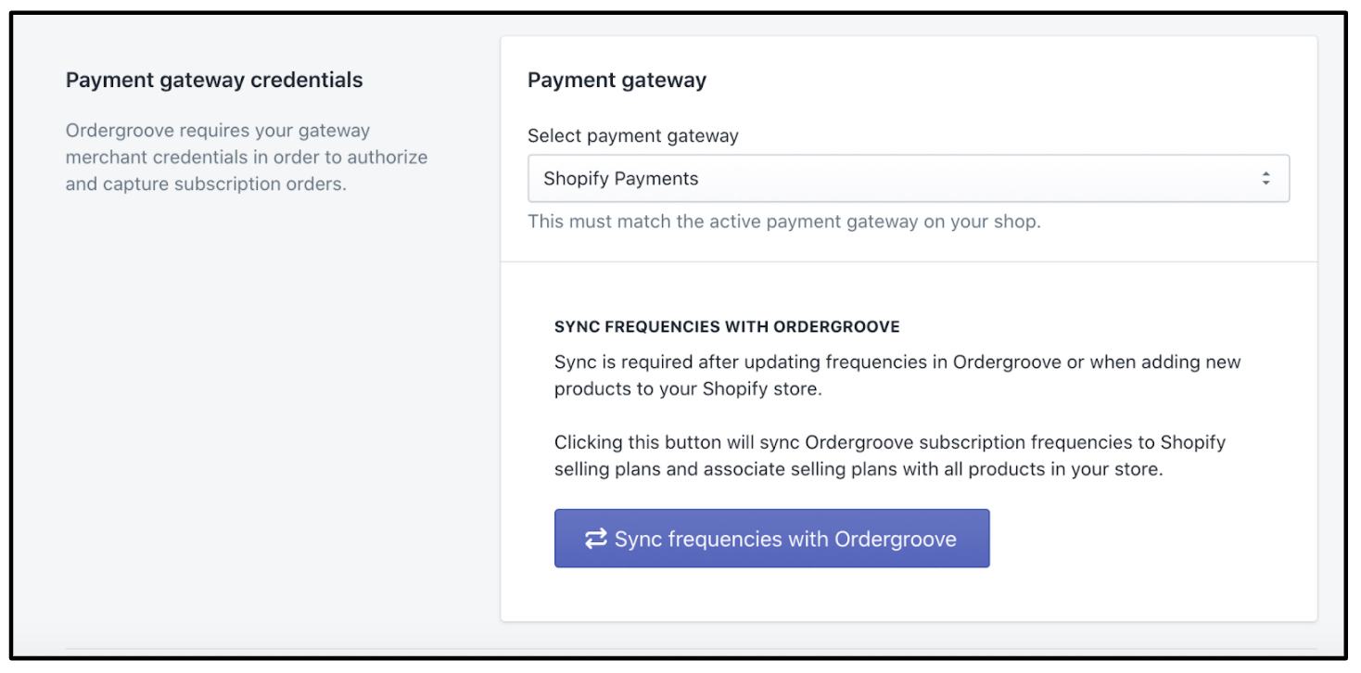The width and height of the screenshot is (1361, 673).
Task: Click the up-down chevron beside Shopify Payments
Action: point(1267,178)
